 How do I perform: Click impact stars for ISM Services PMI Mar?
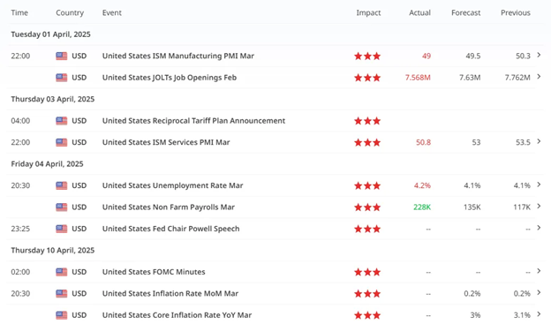[x=367, y=142]
